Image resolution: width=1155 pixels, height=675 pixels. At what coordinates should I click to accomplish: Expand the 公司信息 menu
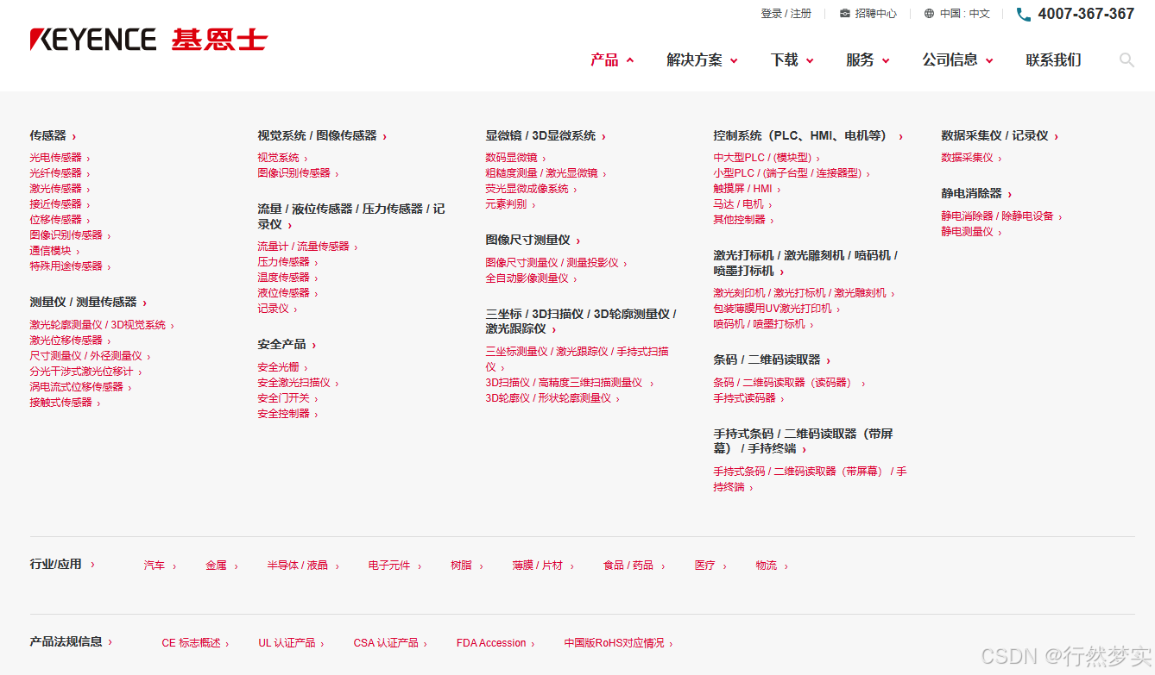pyautogui.click(x=957, y=59)
